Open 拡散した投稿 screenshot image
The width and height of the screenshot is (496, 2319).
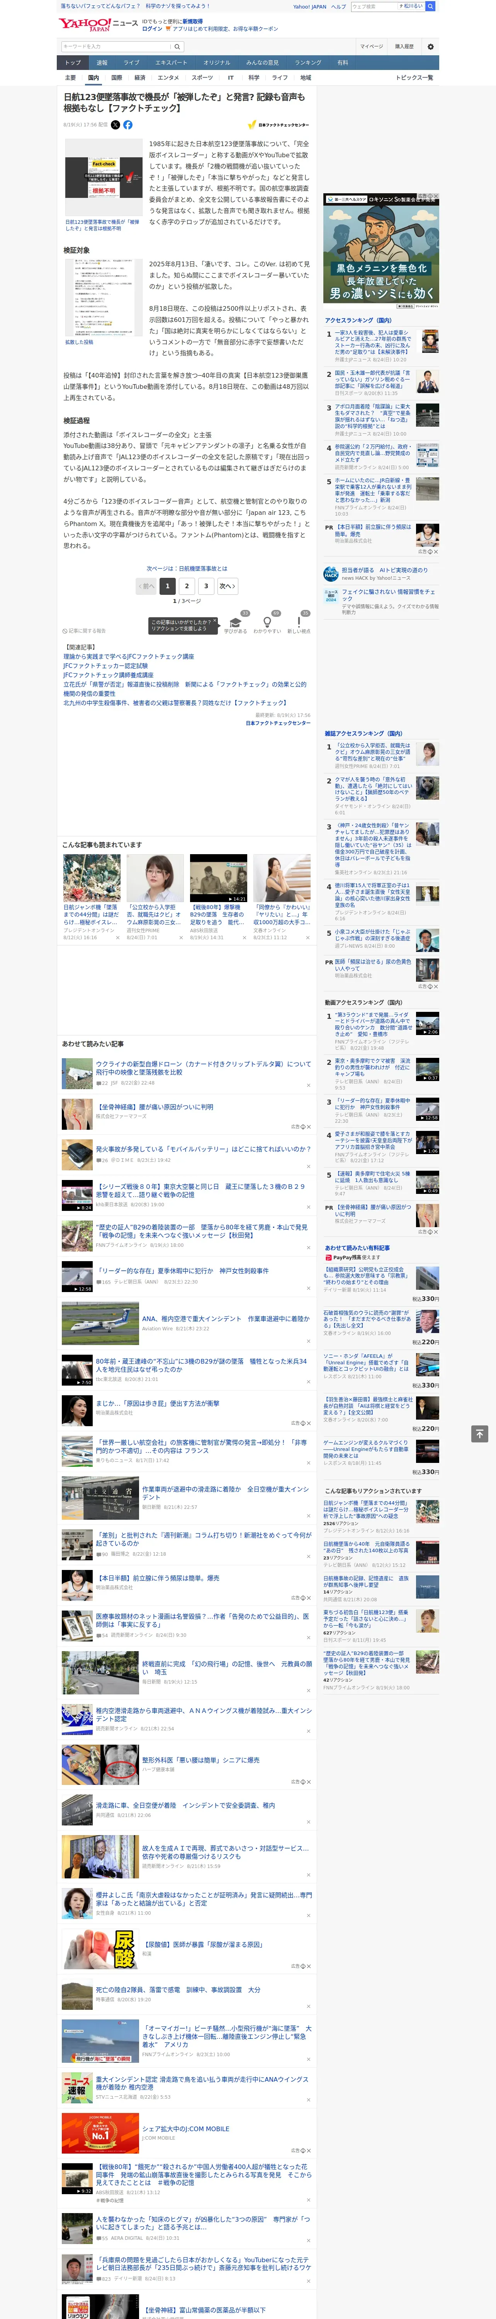[x=104, y=298]
